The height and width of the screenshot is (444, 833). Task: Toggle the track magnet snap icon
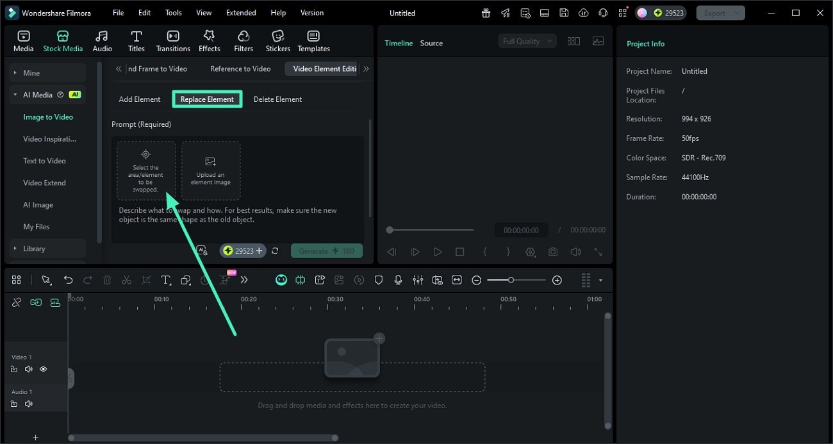pos(55,302)
